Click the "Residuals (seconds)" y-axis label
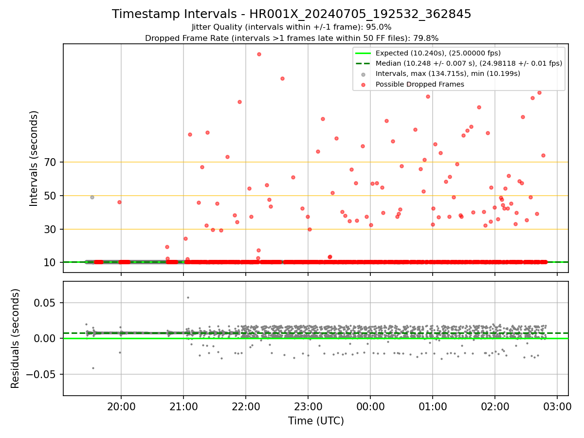This screenshot has height=438, width=584. 16,338
